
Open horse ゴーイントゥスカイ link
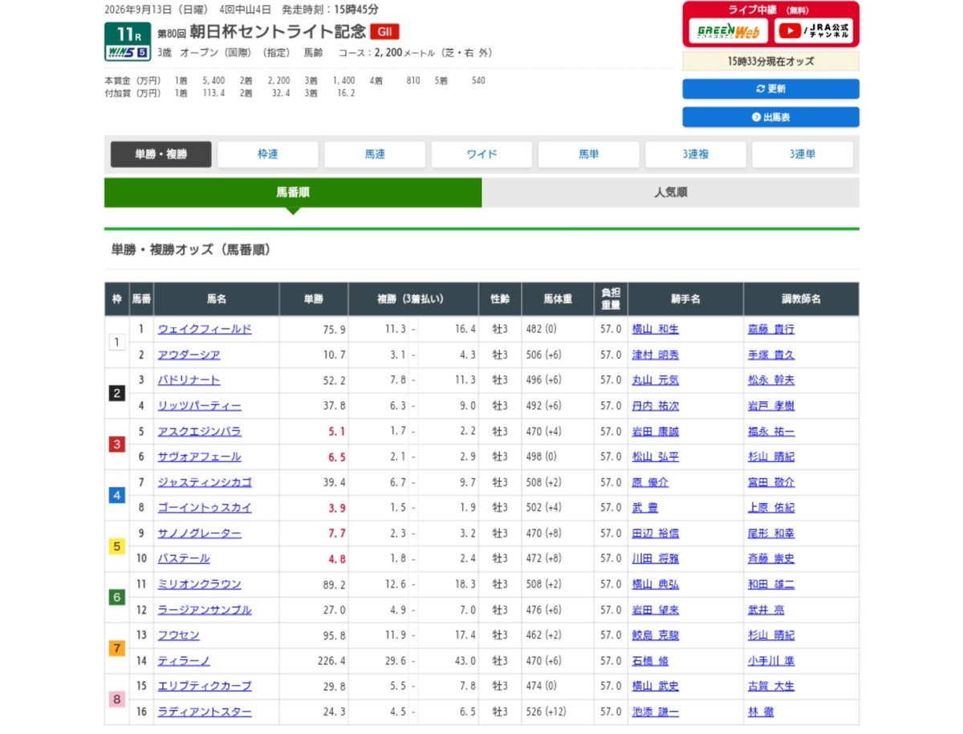205,508
